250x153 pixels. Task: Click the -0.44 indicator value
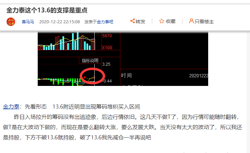(x=107, y=81)
